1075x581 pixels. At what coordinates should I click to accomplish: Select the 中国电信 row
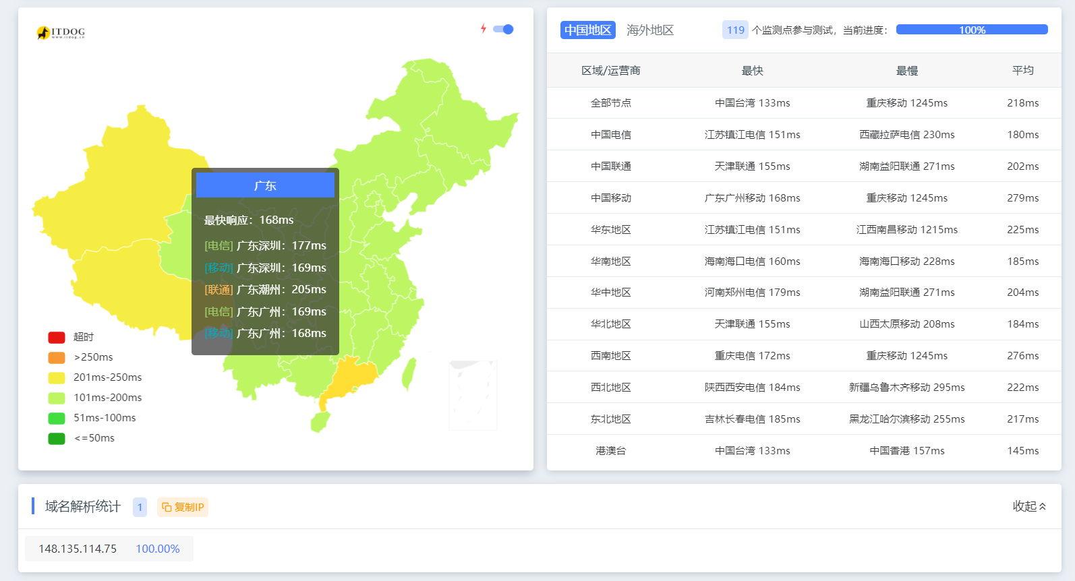pyautogui.click(x=610, y=135)
